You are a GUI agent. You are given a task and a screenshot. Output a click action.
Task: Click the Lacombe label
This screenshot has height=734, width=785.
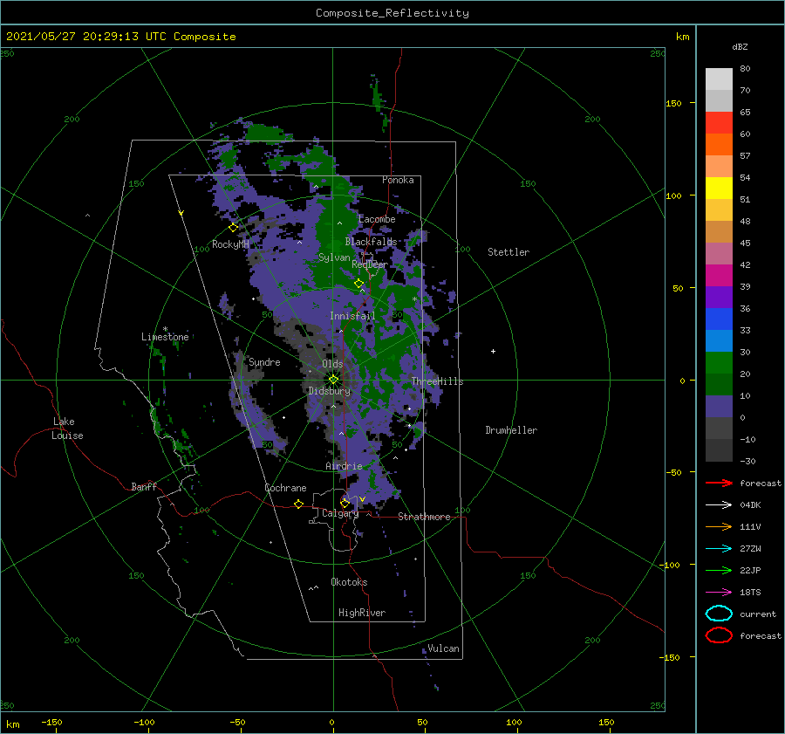tap(377, 219)
